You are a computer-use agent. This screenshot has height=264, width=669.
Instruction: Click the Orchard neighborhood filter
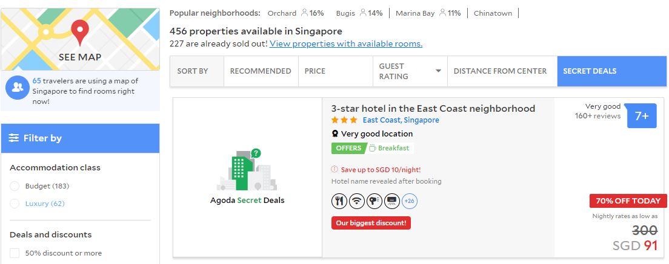(x=282, y=13)
